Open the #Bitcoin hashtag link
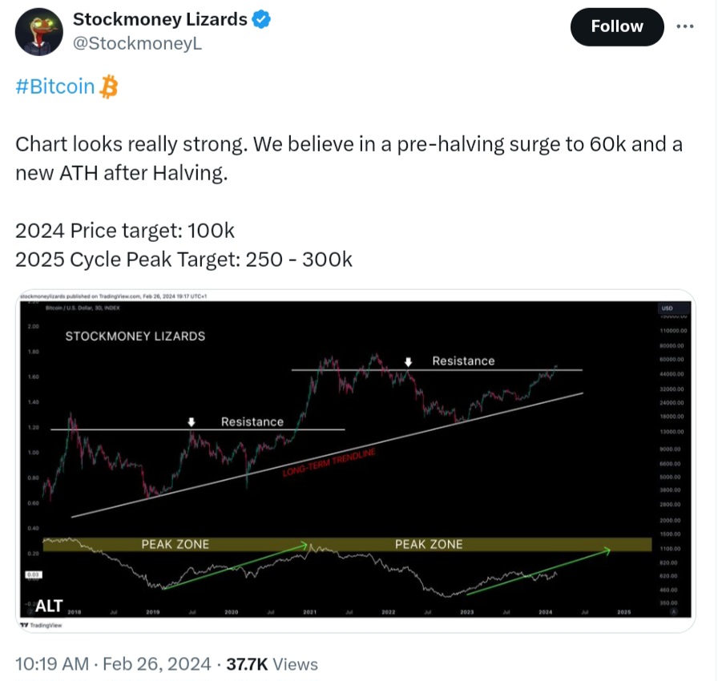Image resolution: width=718 pixels, height=681 pixels. tap(54, 87)
